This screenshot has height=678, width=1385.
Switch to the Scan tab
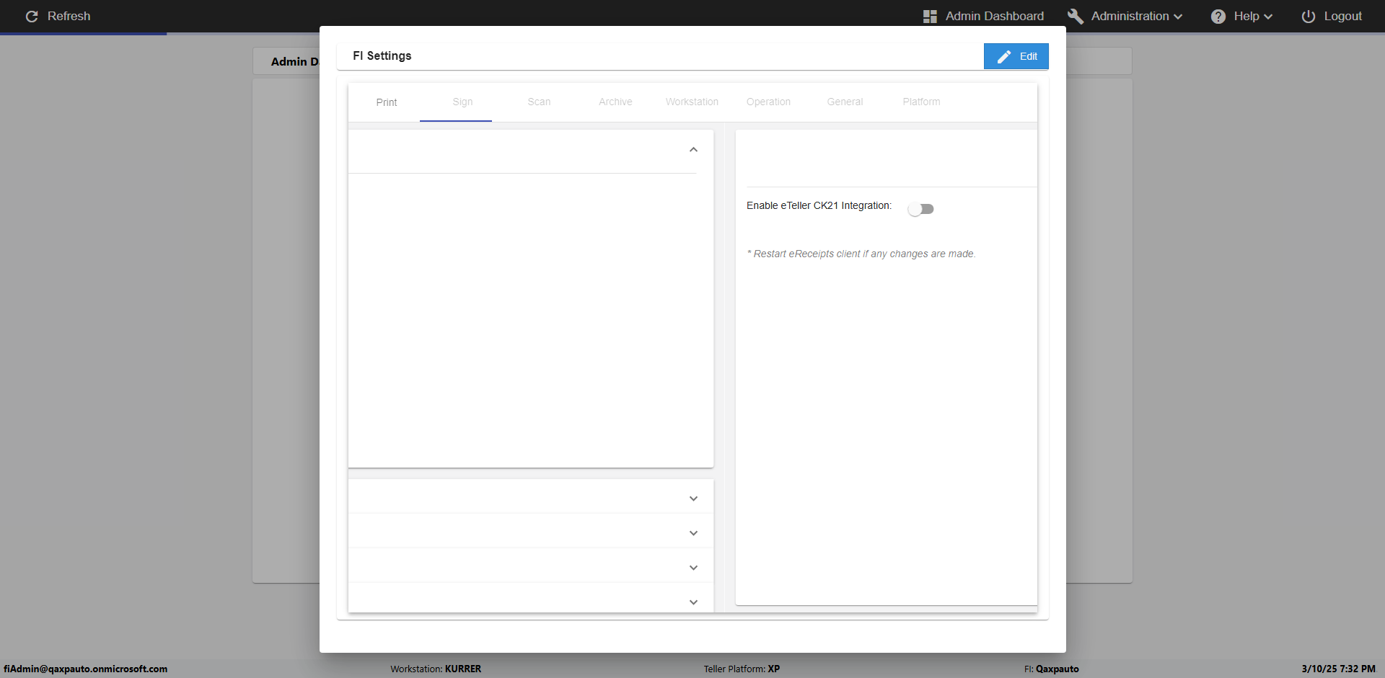point(539,102)
